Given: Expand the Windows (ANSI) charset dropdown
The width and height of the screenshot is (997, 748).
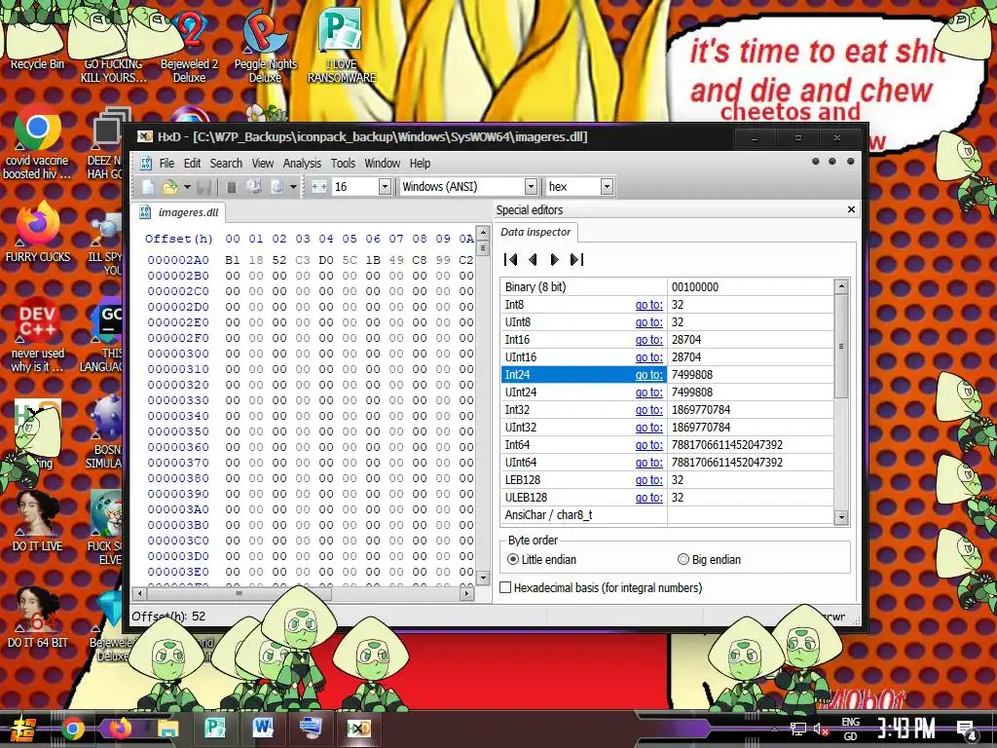Looking at the screenshot, I should click(531, 186).
